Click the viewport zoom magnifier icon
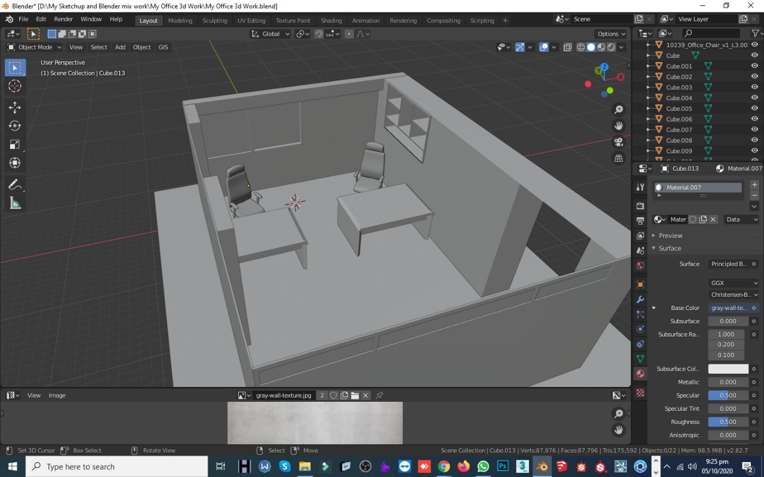This screenshot has width=764, height=477. 619,110
